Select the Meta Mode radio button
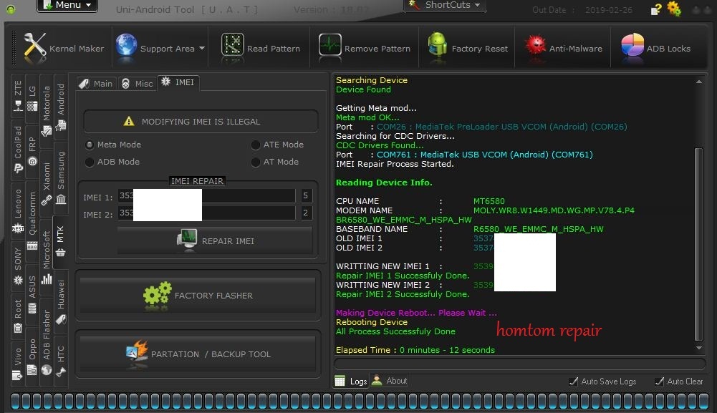Screen dimensions: 717x413 (90, 145)
